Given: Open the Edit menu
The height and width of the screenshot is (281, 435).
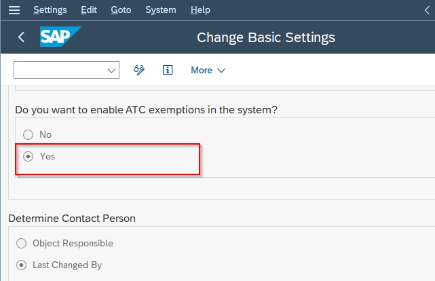Looking at the screenshot, I should coord(89,10).
